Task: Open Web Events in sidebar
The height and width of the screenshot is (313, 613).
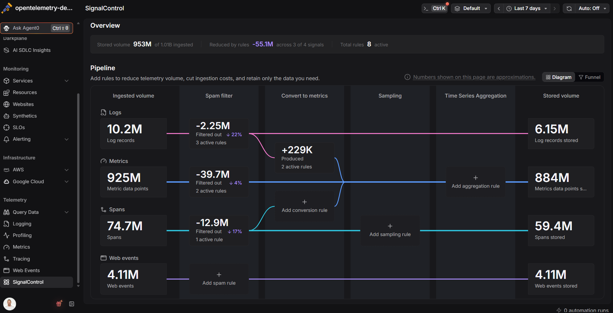Action: coord(37,270)
